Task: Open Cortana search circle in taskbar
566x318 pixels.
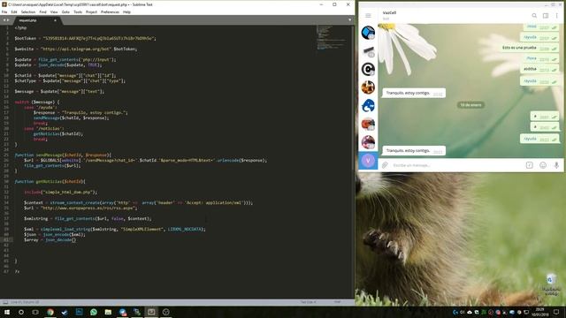Action: coord(21,312)
